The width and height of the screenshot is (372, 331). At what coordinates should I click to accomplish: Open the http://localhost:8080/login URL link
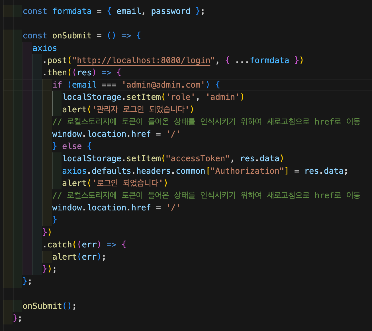pyautogui.click(x=144, y=60)
